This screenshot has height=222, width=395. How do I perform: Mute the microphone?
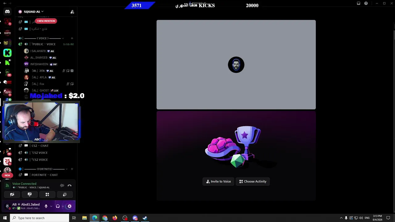coord(46,206)
